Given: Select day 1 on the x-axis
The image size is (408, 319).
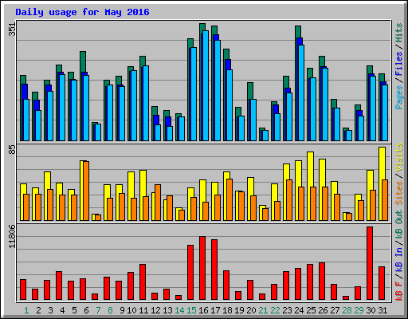Looking at the screenshot, I should 26,310.
